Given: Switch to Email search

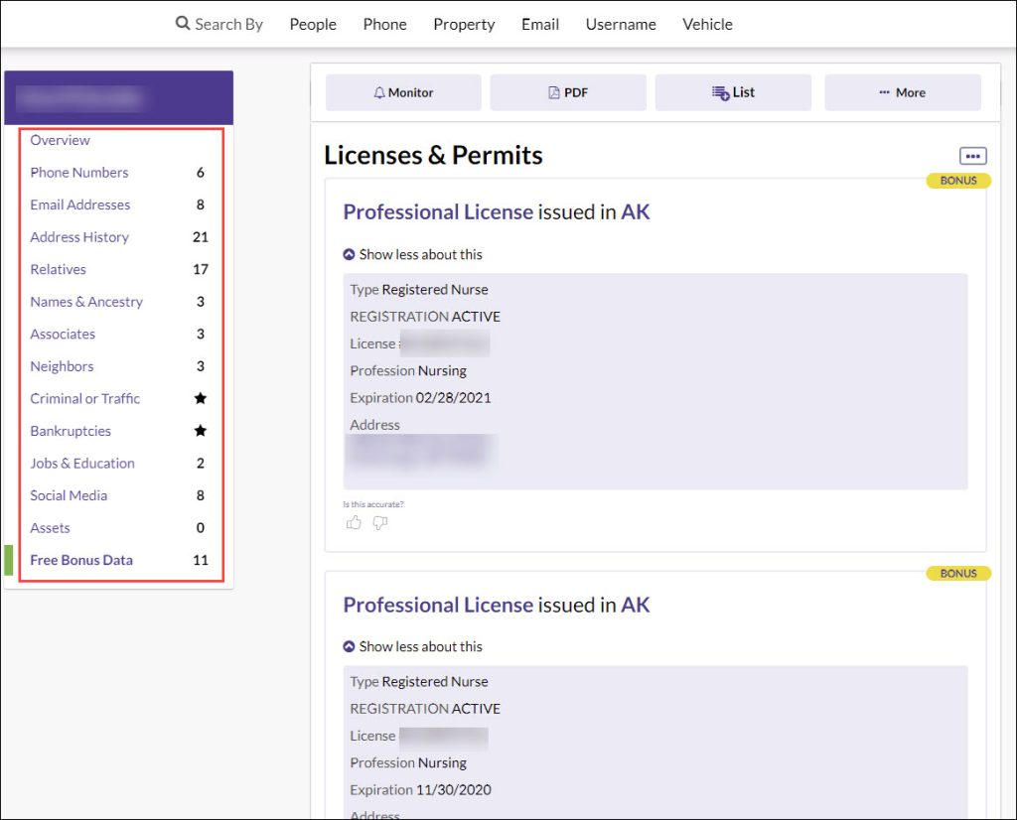Looking at the screenshot, I should coord(540,25).
